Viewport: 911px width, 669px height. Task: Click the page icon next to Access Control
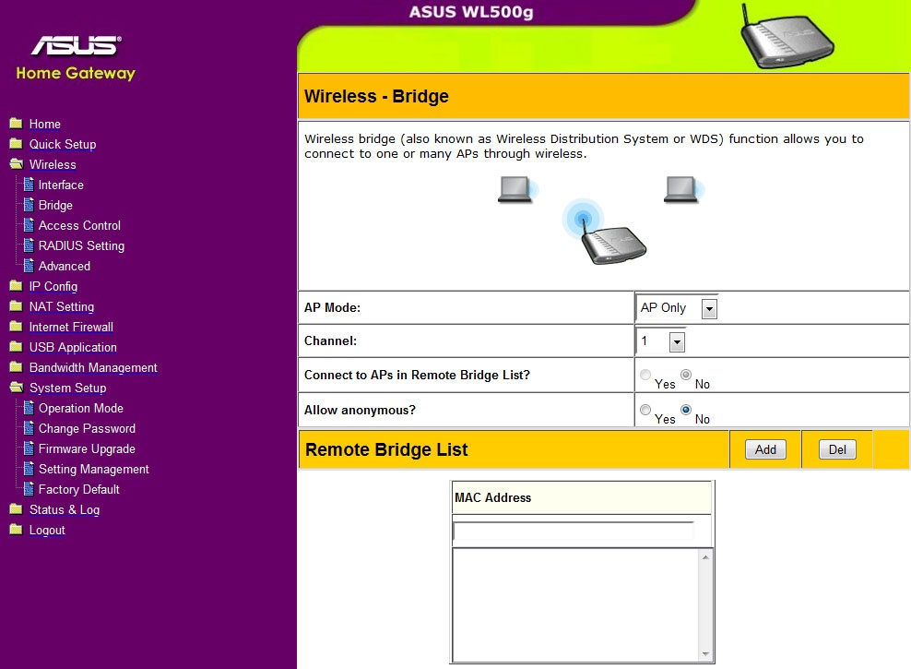click(x=29, y=225)
